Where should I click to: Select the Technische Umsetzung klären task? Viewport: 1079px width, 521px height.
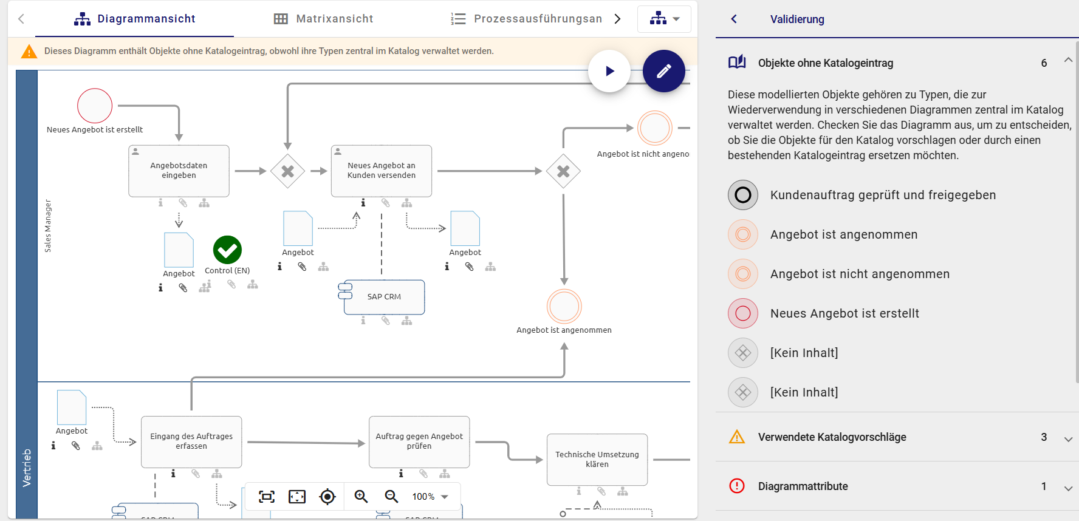(597, 459)
